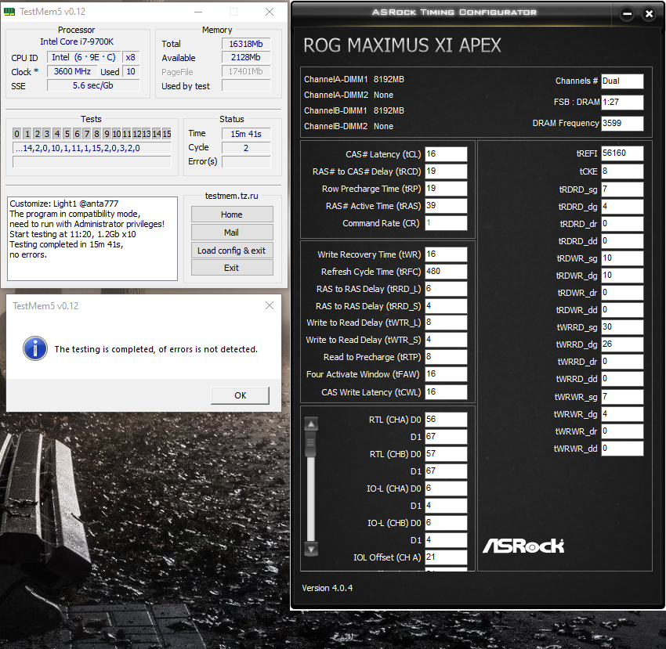Click the Time value 15m 41s
This screenshot has height=649, width=666.
245,134
